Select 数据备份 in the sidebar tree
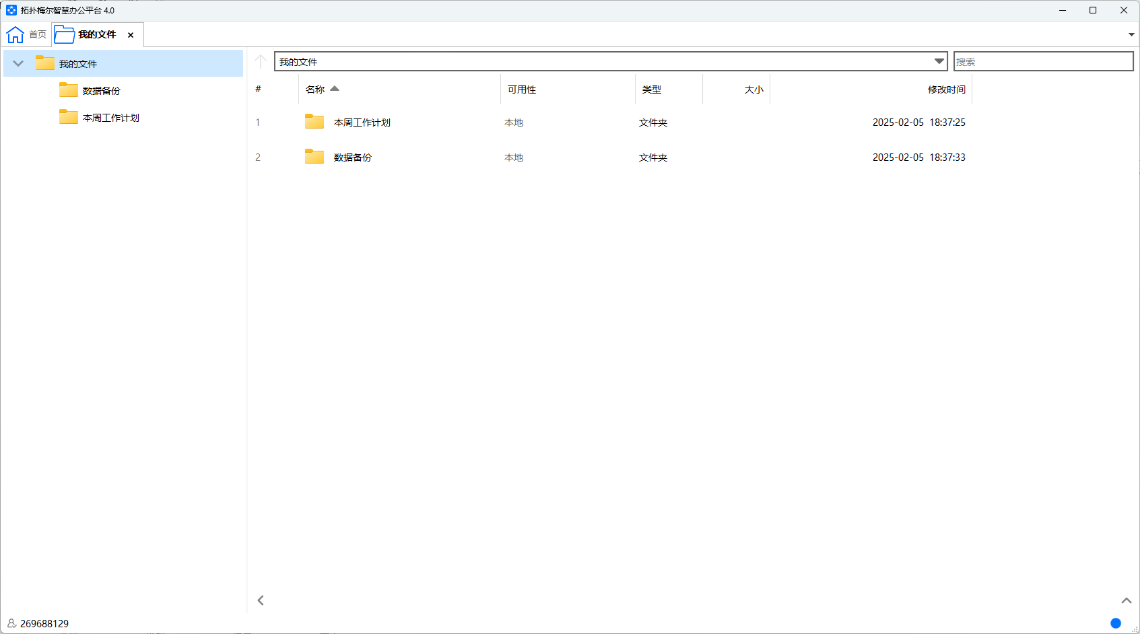The width and height of the screenshot is (1140, 634). click(102, 91)
